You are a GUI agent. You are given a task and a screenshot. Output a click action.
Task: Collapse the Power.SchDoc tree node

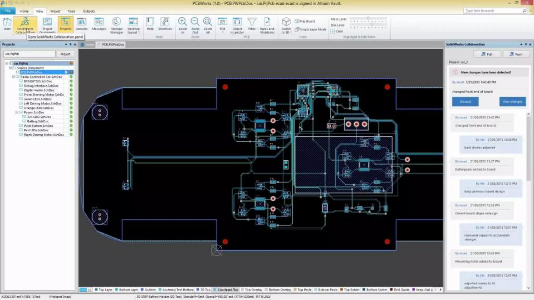coord(17,112)
